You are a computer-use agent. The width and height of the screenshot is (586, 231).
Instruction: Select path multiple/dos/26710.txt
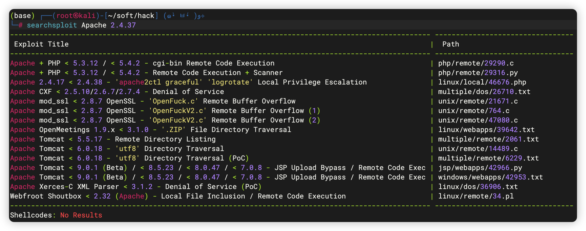(484, 92)
